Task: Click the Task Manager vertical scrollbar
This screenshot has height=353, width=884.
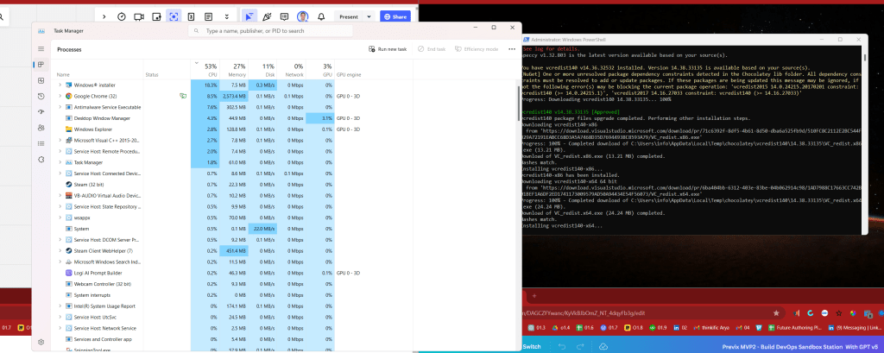Action: point(519,104)
